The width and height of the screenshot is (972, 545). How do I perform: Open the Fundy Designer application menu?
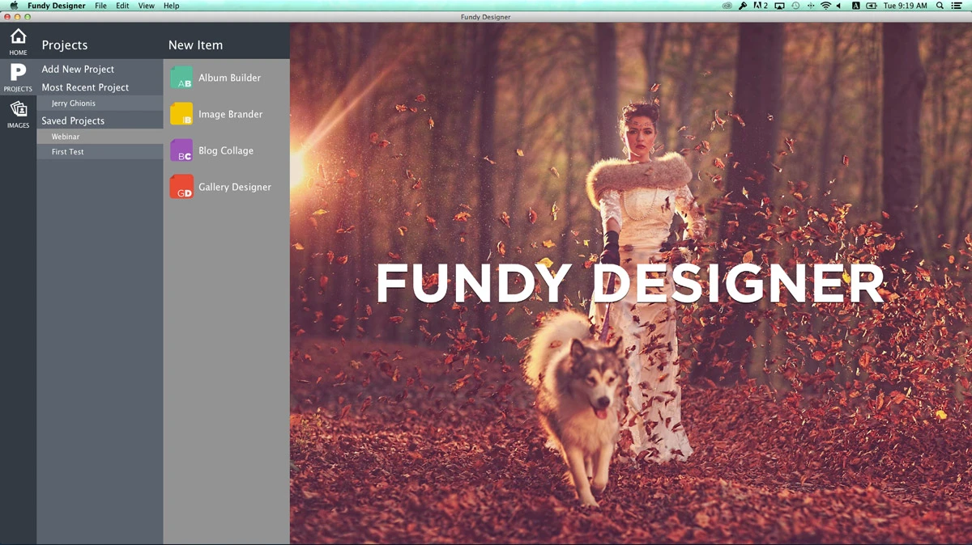tap(55, 6)
